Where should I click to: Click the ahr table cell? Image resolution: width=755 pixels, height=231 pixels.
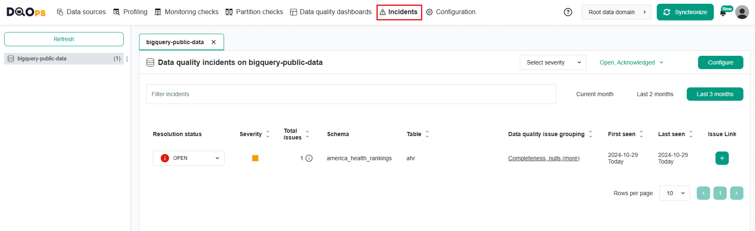click(411, 158)
